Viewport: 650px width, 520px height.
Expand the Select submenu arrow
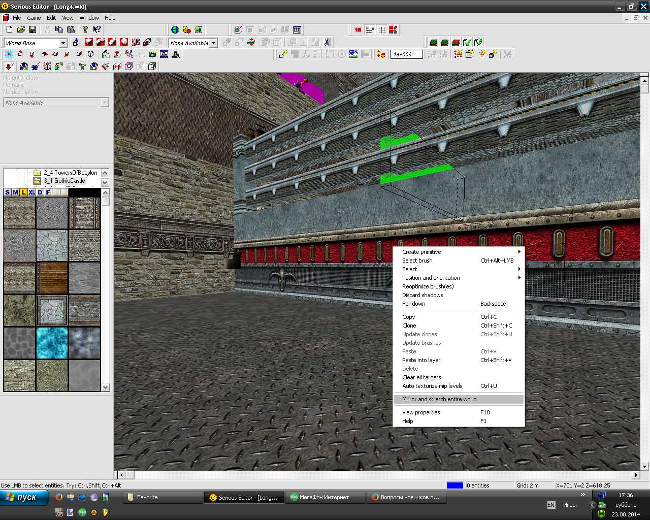click(519, 269)
